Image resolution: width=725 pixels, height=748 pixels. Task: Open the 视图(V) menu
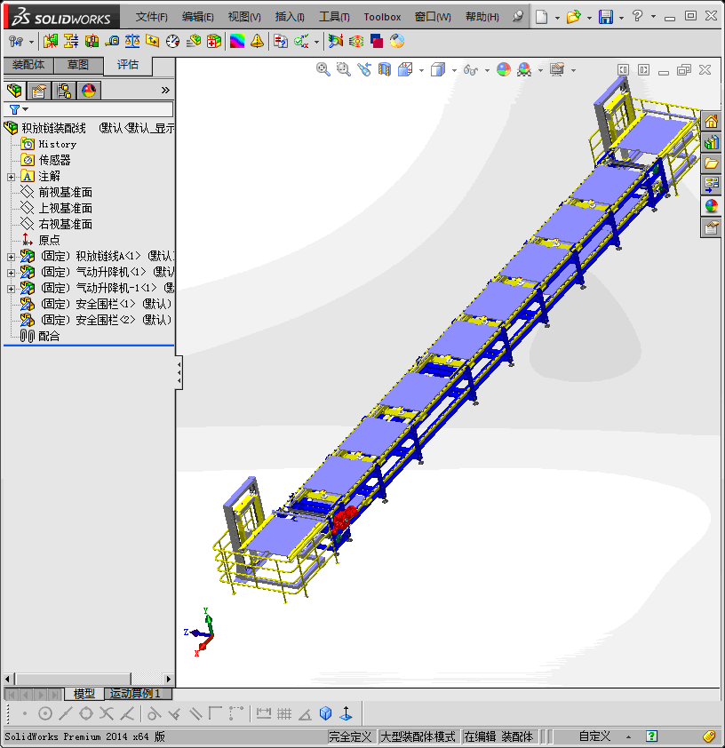[x=244, y=17]
